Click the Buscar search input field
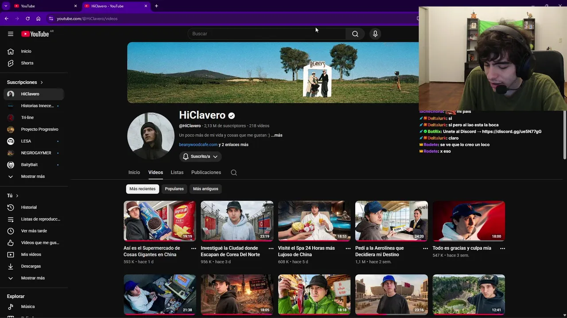Image resolution: width=567 pixels, height=318 pixels. [267, 34]
